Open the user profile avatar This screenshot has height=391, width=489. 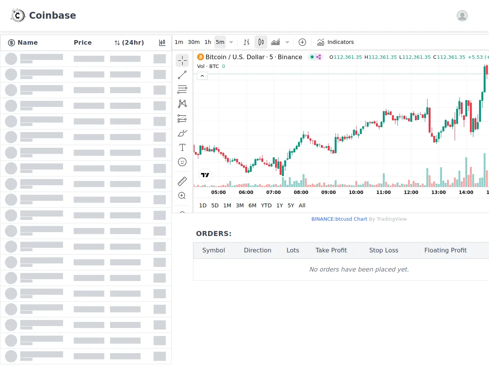[x=462, y=16]
